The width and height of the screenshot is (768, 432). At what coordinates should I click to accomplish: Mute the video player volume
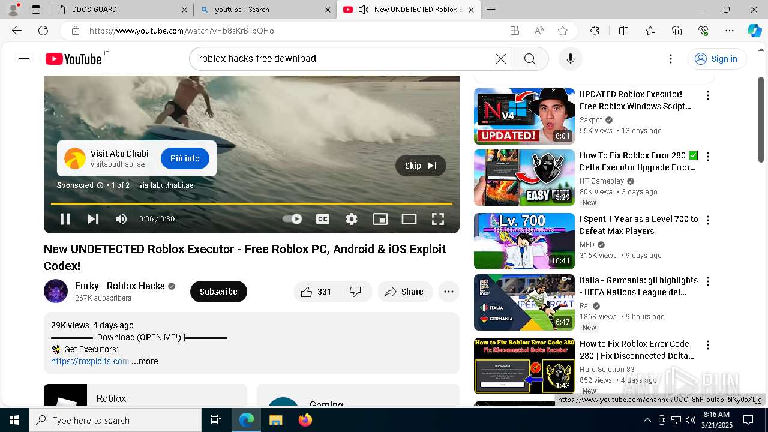click(121, 219)
